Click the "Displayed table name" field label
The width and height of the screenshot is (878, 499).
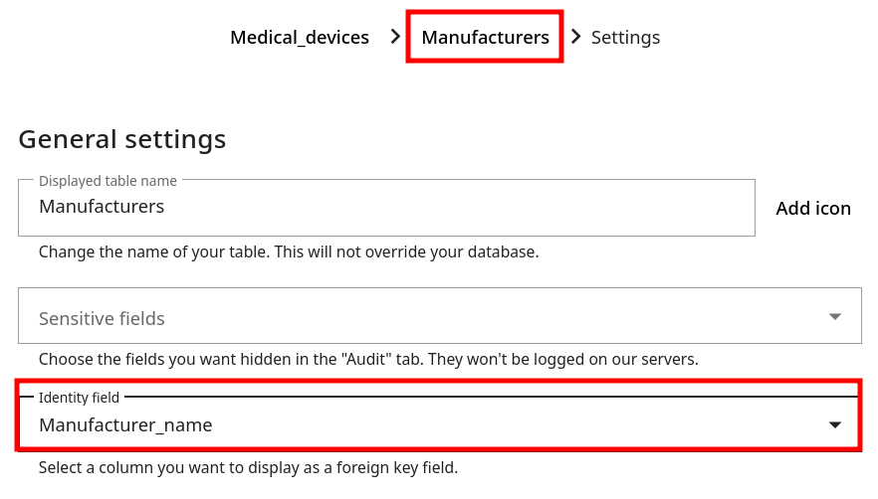(x=108, y=181)
